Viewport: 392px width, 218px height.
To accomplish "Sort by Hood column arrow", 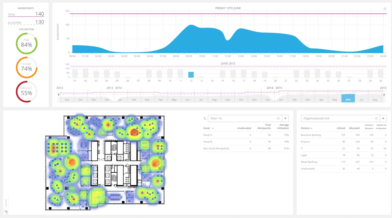I will 213,128.
